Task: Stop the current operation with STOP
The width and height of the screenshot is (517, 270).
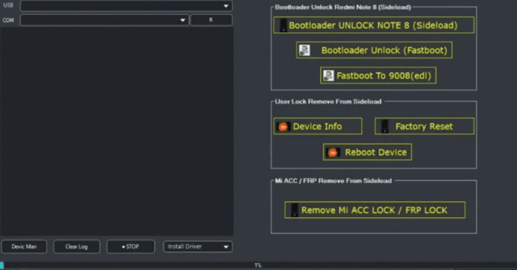Action: 131,247
